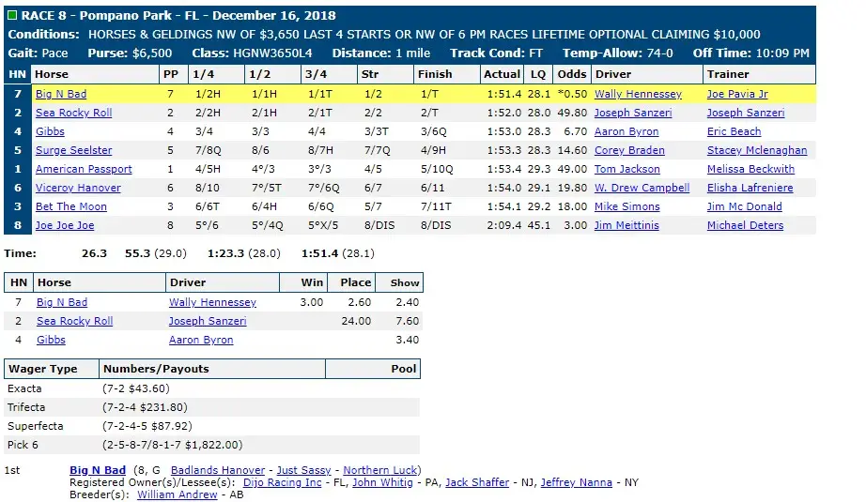Image resolution: width=866 pixels, height=502 pixels.
Task: Open owner John Whitig link
Action: click(382, 482)
